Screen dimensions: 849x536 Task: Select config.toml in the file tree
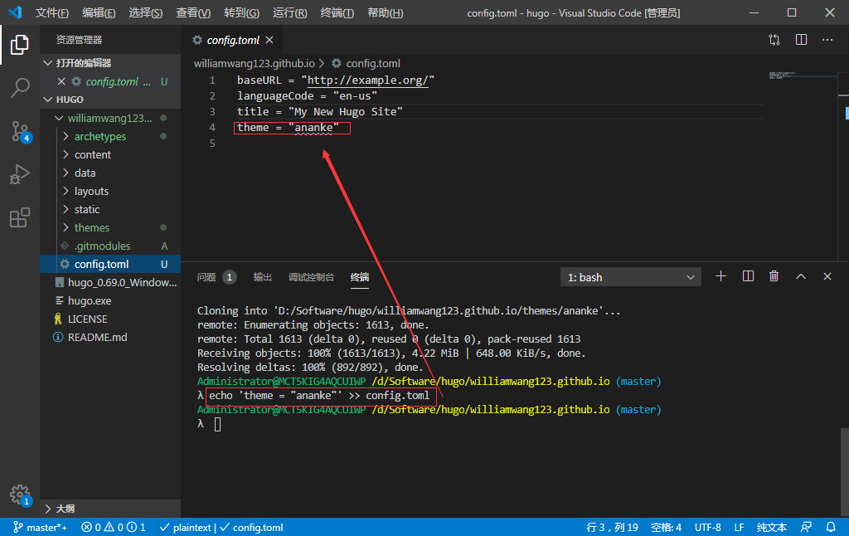pos(110,264)
